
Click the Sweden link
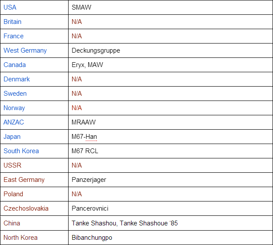15,94
